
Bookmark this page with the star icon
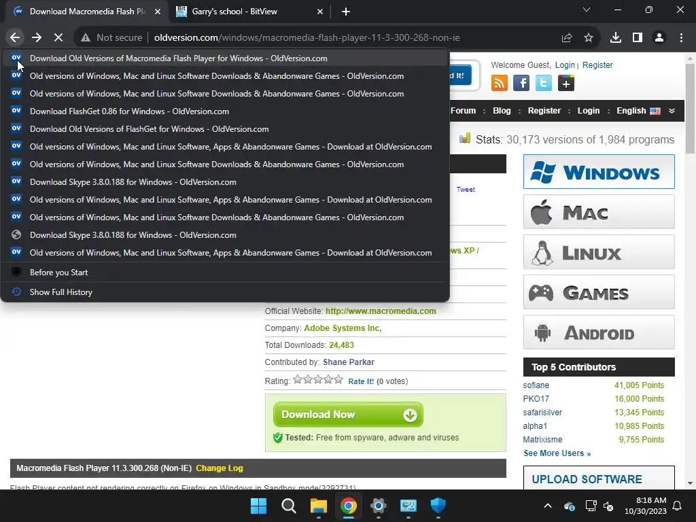click(589, 38)
